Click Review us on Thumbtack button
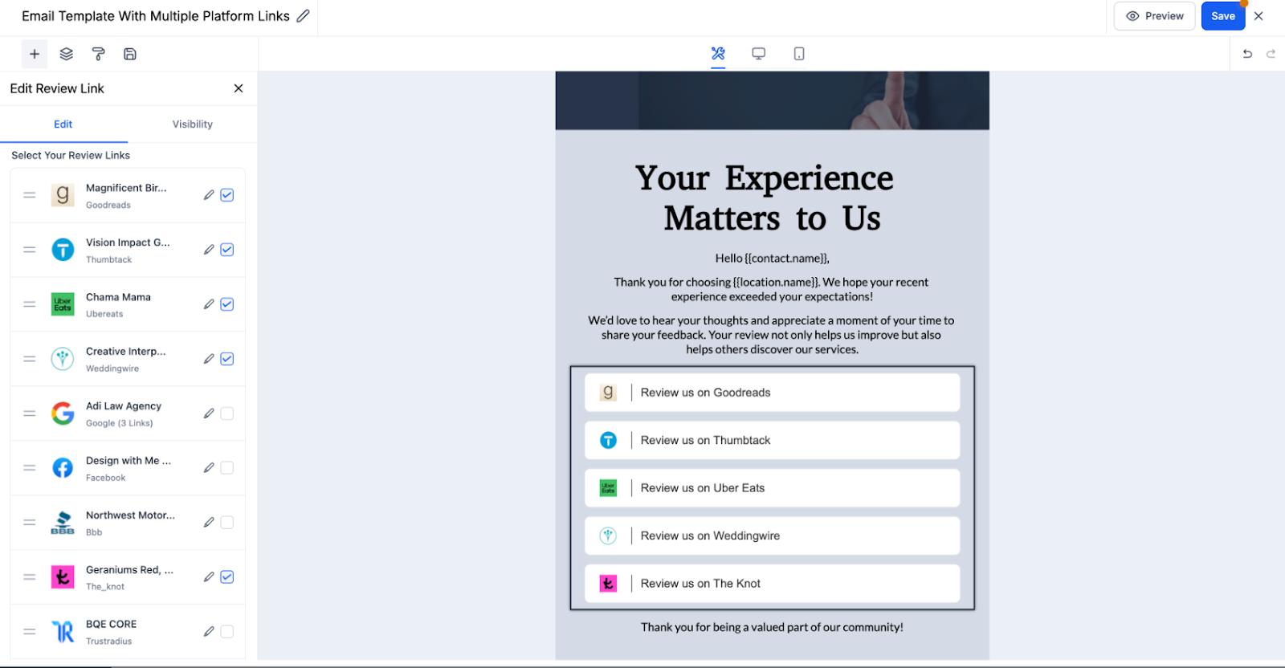The height and width of the screenshot is (668, 1285). point(773,440)
